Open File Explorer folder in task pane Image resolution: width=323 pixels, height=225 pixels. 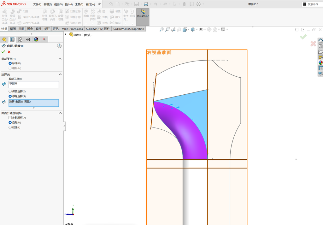pos(320,52)
